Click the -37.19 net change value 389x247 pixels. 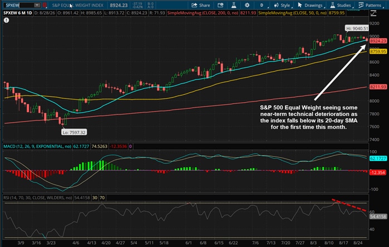[x=137, y=4]
